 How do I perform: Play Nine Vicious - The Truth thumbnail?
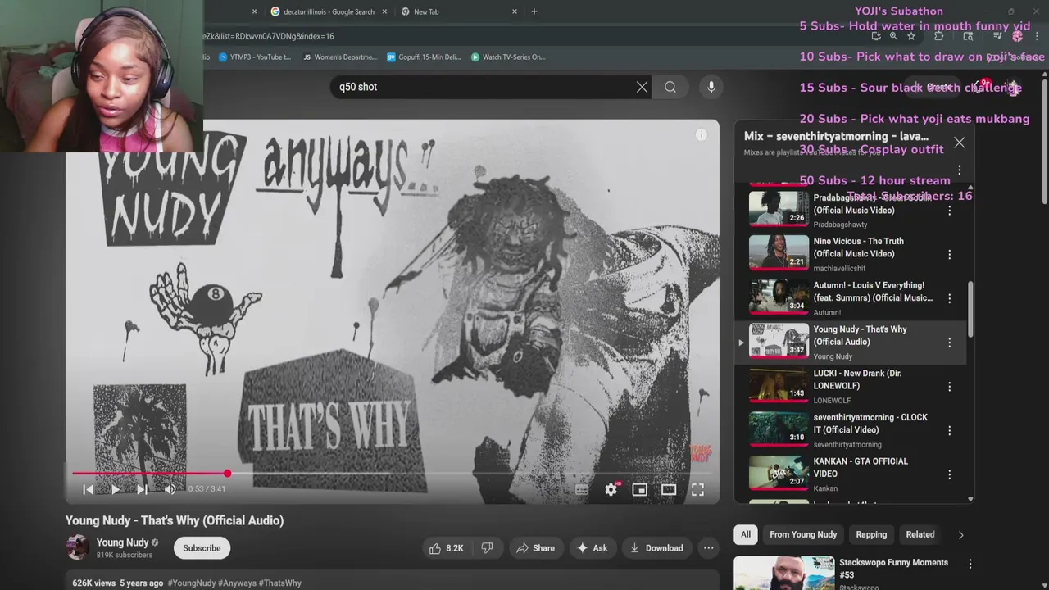point(779,253)
